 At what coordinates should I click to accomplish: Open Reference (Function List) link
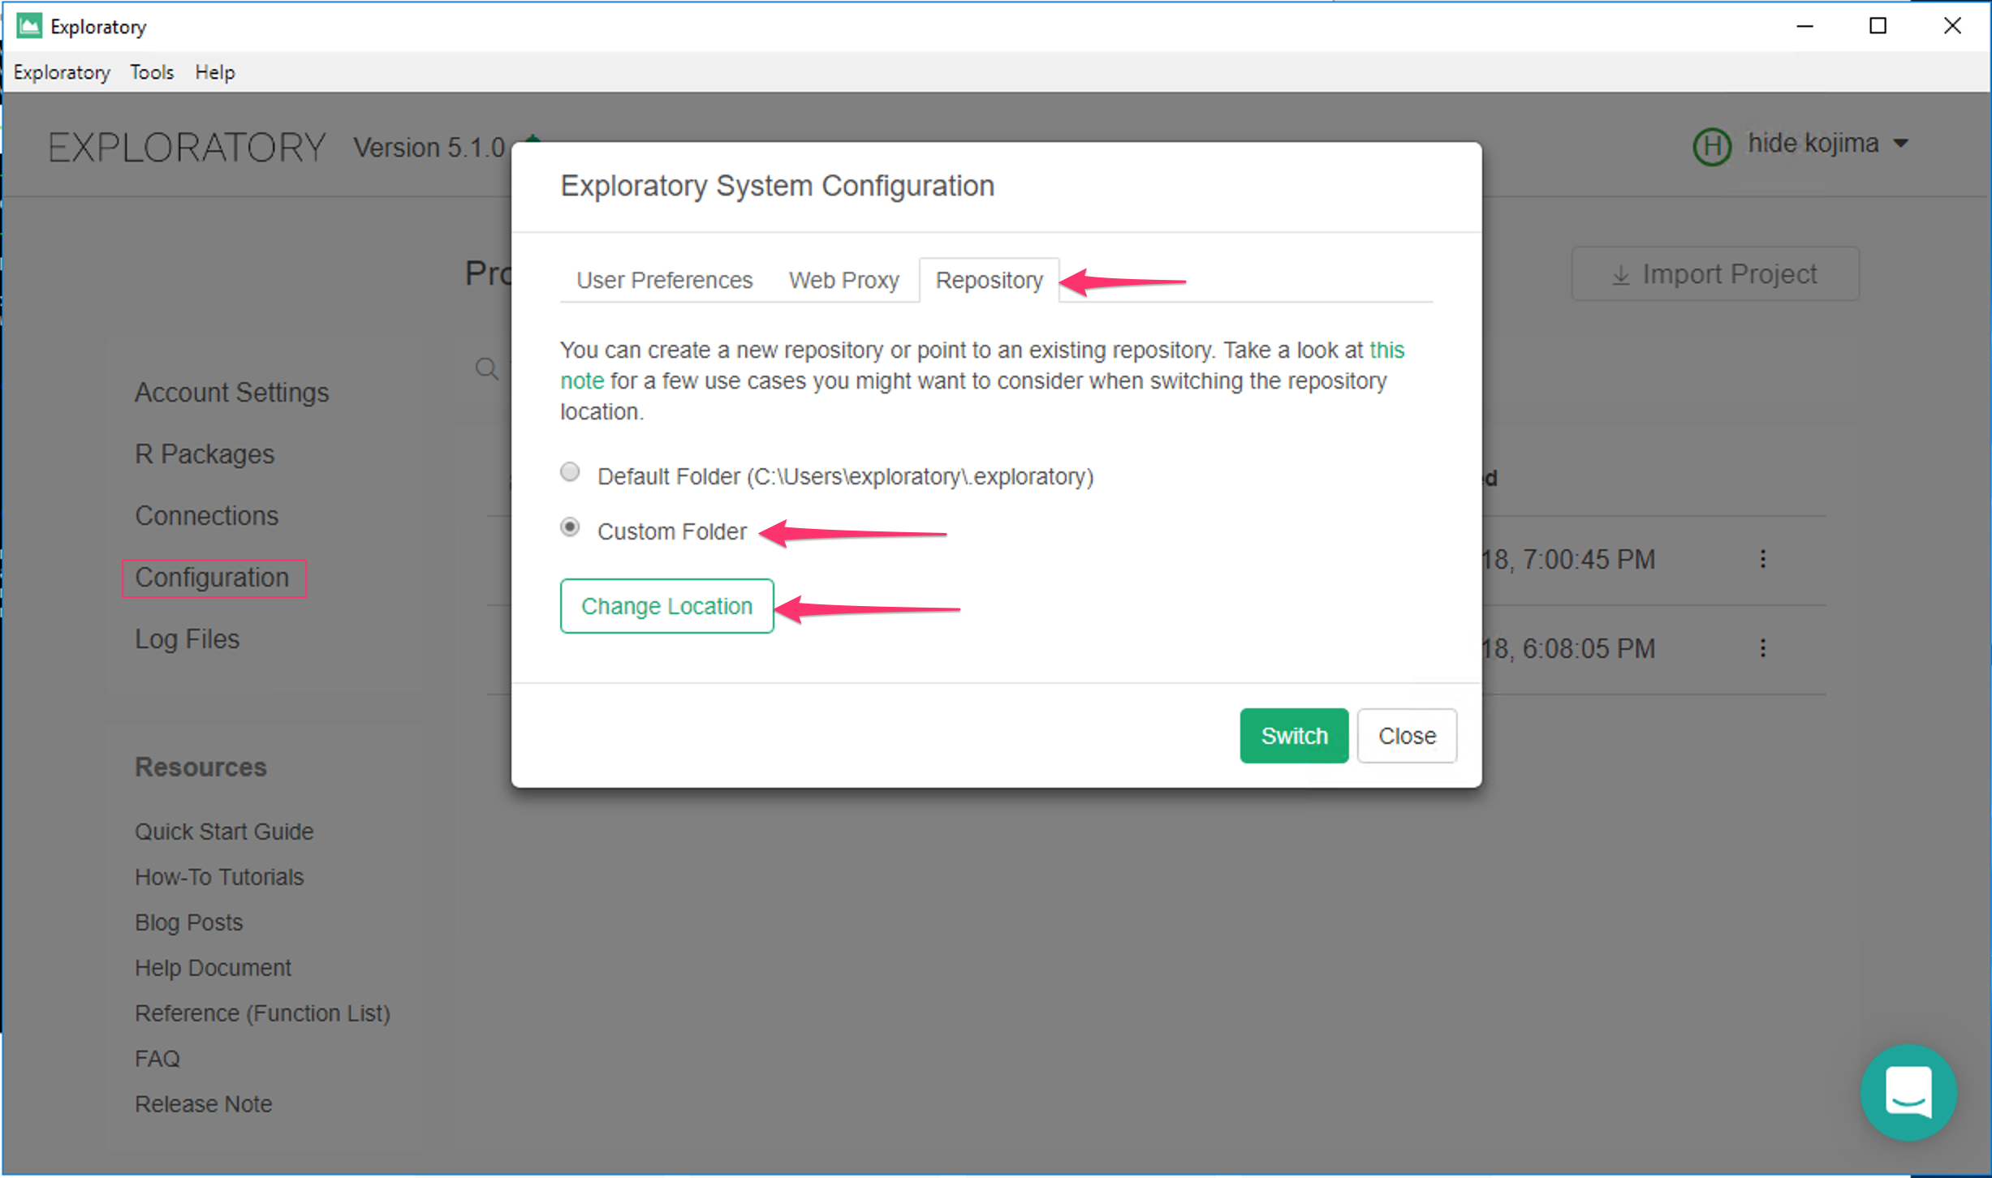tap(262, 1013)
